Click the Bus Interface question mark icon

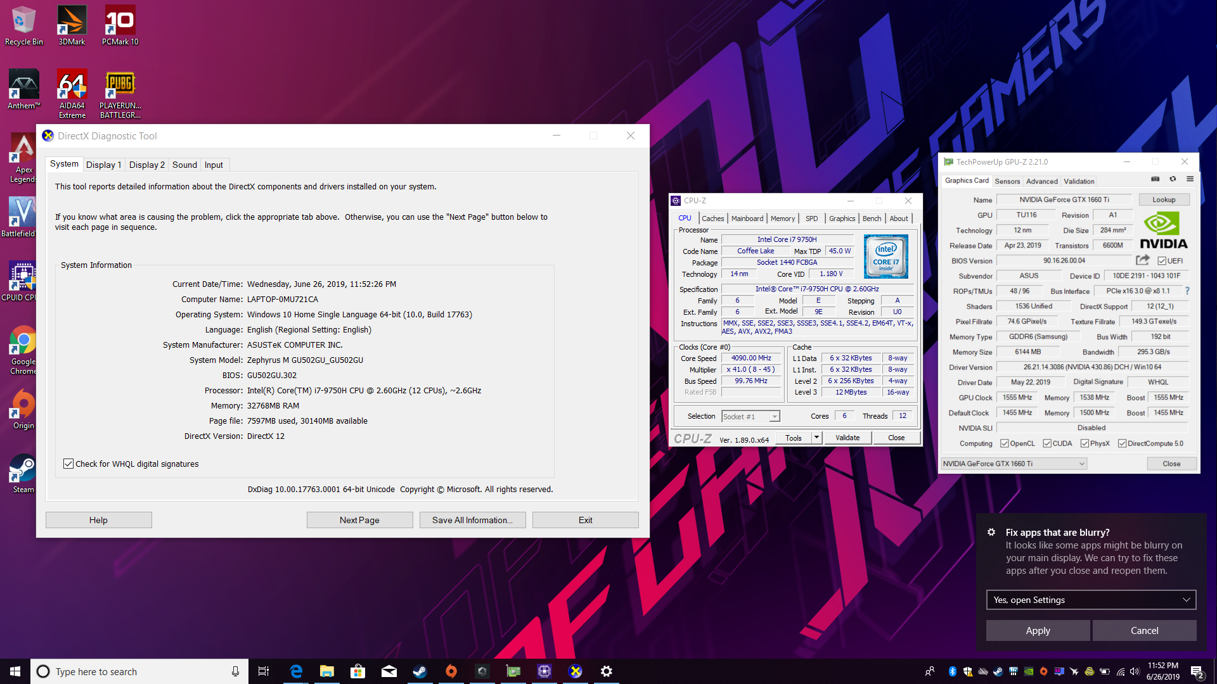tap(1187, 291)
